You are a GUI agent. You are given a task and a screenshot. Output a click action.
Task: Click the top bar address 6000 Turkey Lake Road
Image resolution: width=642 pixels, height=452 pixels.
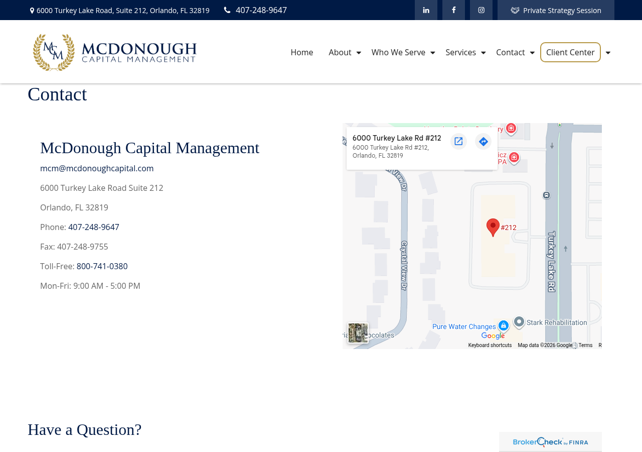tap(123, 11)
